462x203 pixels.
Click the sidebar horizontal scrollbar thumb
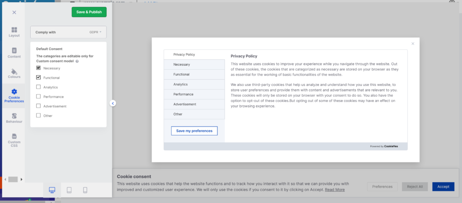coord(13,179)
